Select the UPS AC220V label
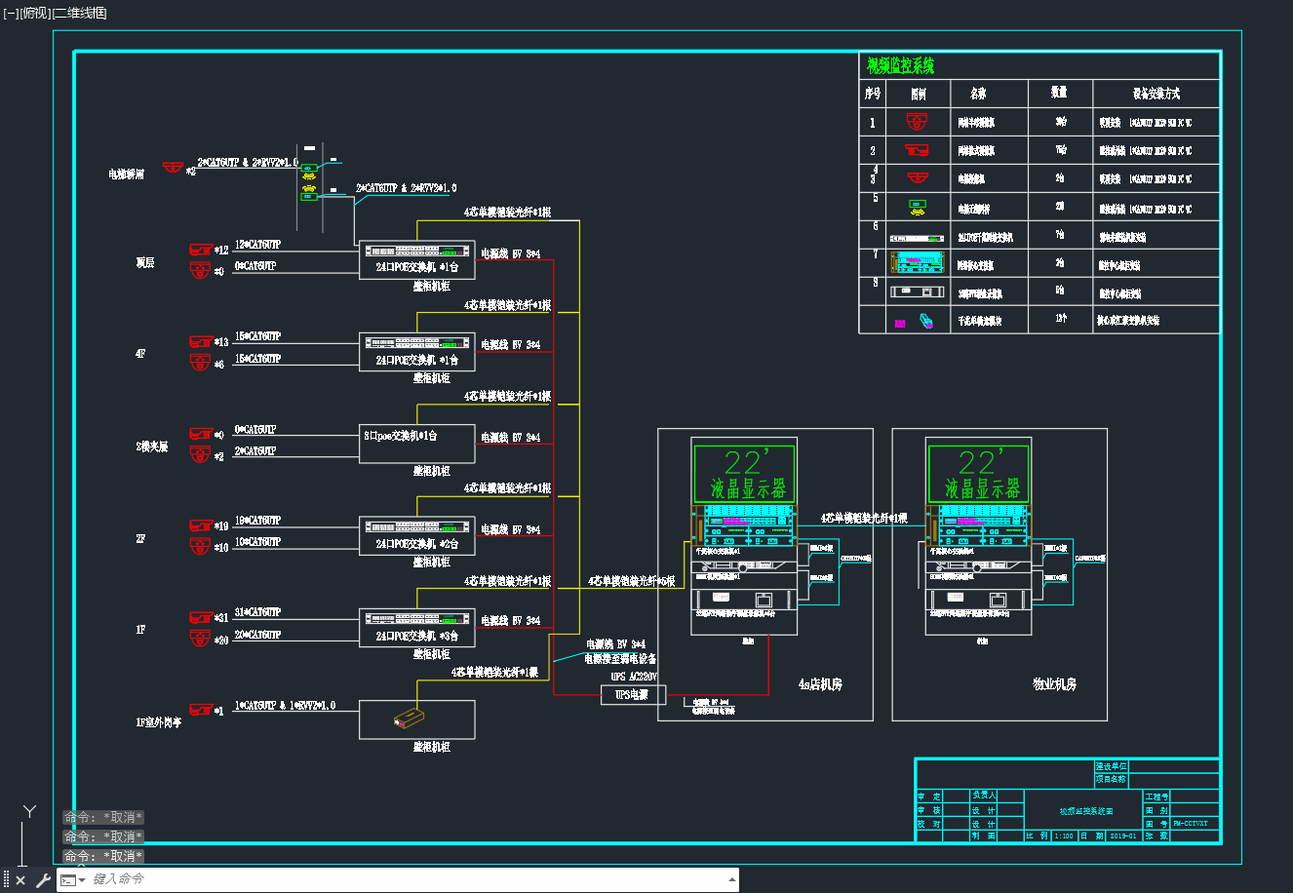Viewport: 1293px width, 893px height. [634, 677]
